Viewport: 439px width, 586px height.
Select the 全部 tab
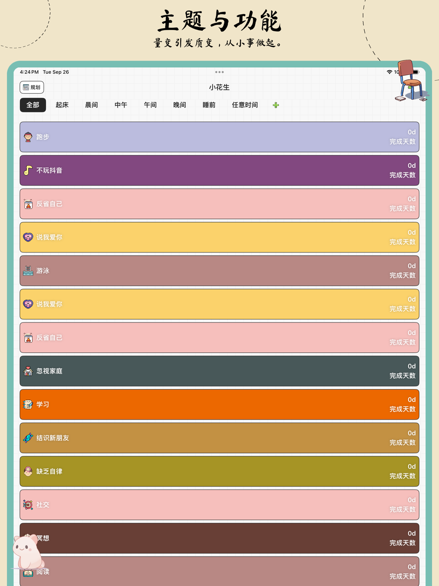pyautogui.click(x=33, y=105)
